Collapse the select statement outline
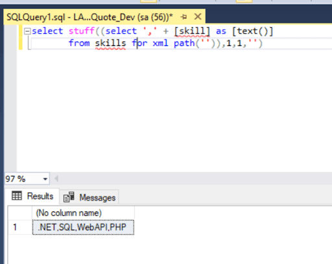Viewport: 332px width, 264px height. (x=27, y=31)
